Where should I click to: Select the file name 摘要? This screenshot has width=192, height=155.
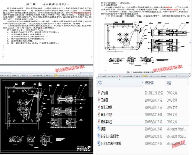[103, 129]
